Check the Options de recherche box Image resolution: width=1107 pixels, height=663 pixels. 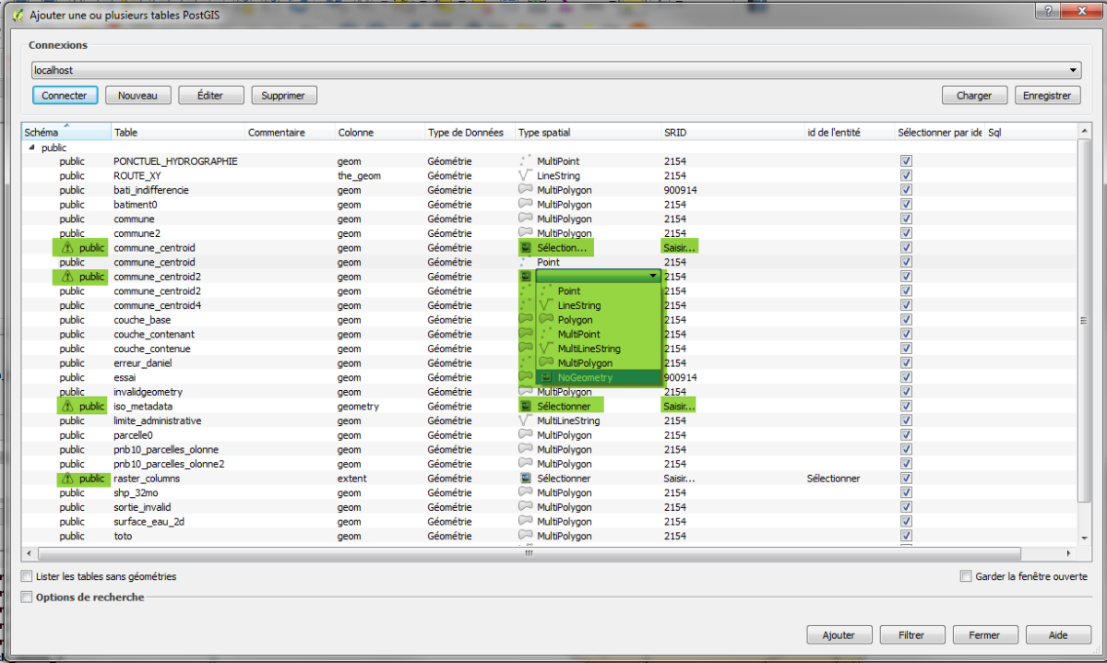(27, 597)
